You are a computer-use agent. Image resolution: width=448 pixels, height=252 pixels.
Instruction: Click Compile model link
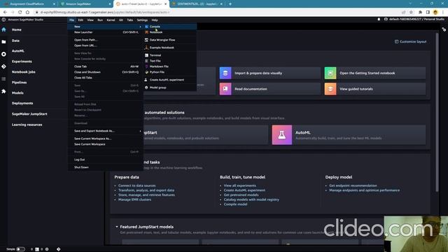pos(235,204)
